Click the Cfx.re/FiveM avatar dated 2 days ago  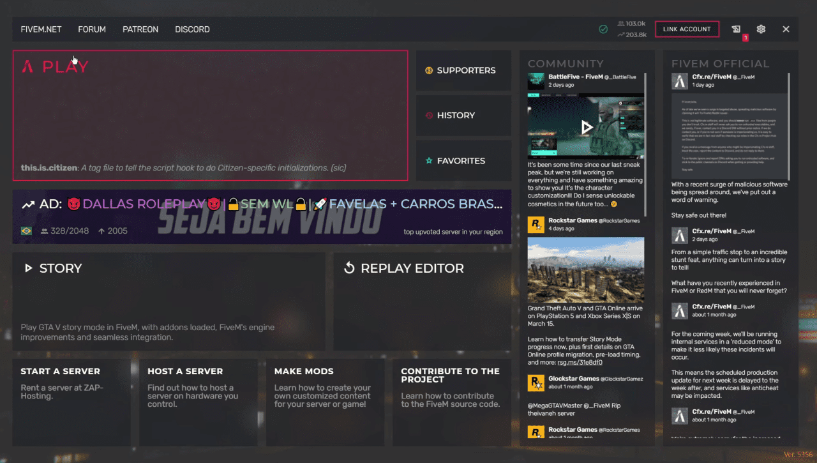tap(679, 235)
